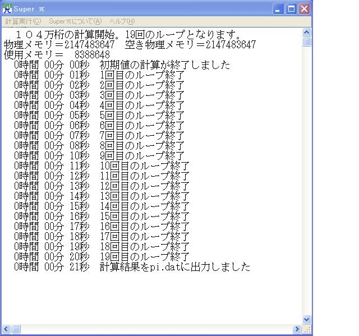Click the 8回目のループ終了 line
359x336 pixels.
point(99,146)
